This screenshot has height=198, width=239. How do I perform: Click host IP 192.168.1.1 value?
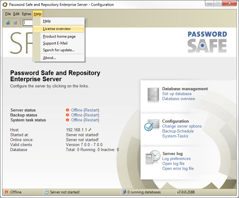[76, 130]
